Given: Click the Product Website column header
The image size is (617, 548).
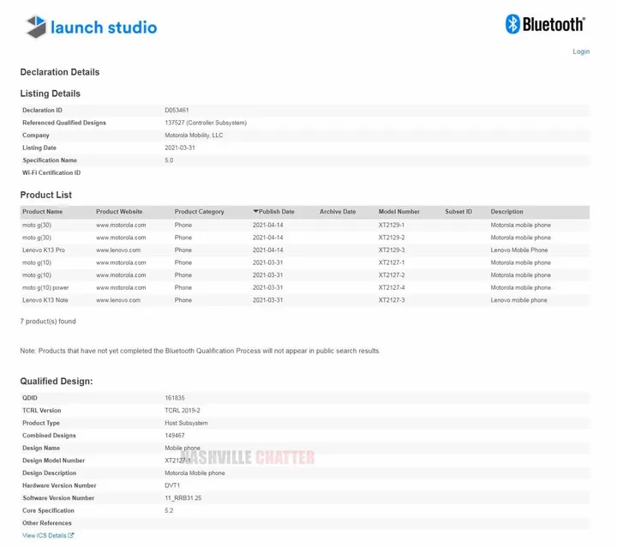Looking at the screenshot, I should [119, 212].
